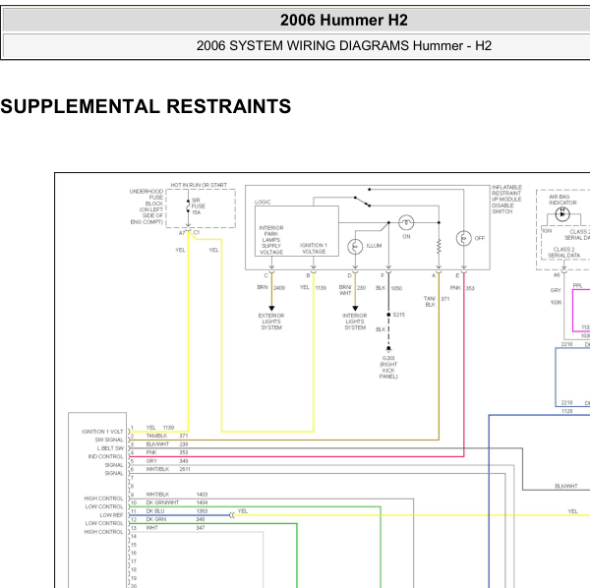Click the "IGNITION 1 VOLT" pin description
The width and height of the screenshot is (590, 588).
tap(102, 432)
